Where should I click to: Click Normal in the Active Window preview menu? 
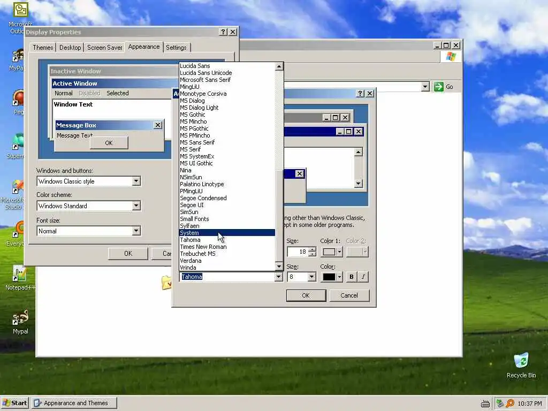[63, 93]
